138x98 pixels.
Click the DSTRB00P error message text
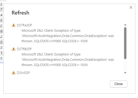pyautogui.click(x=68, y=60)
